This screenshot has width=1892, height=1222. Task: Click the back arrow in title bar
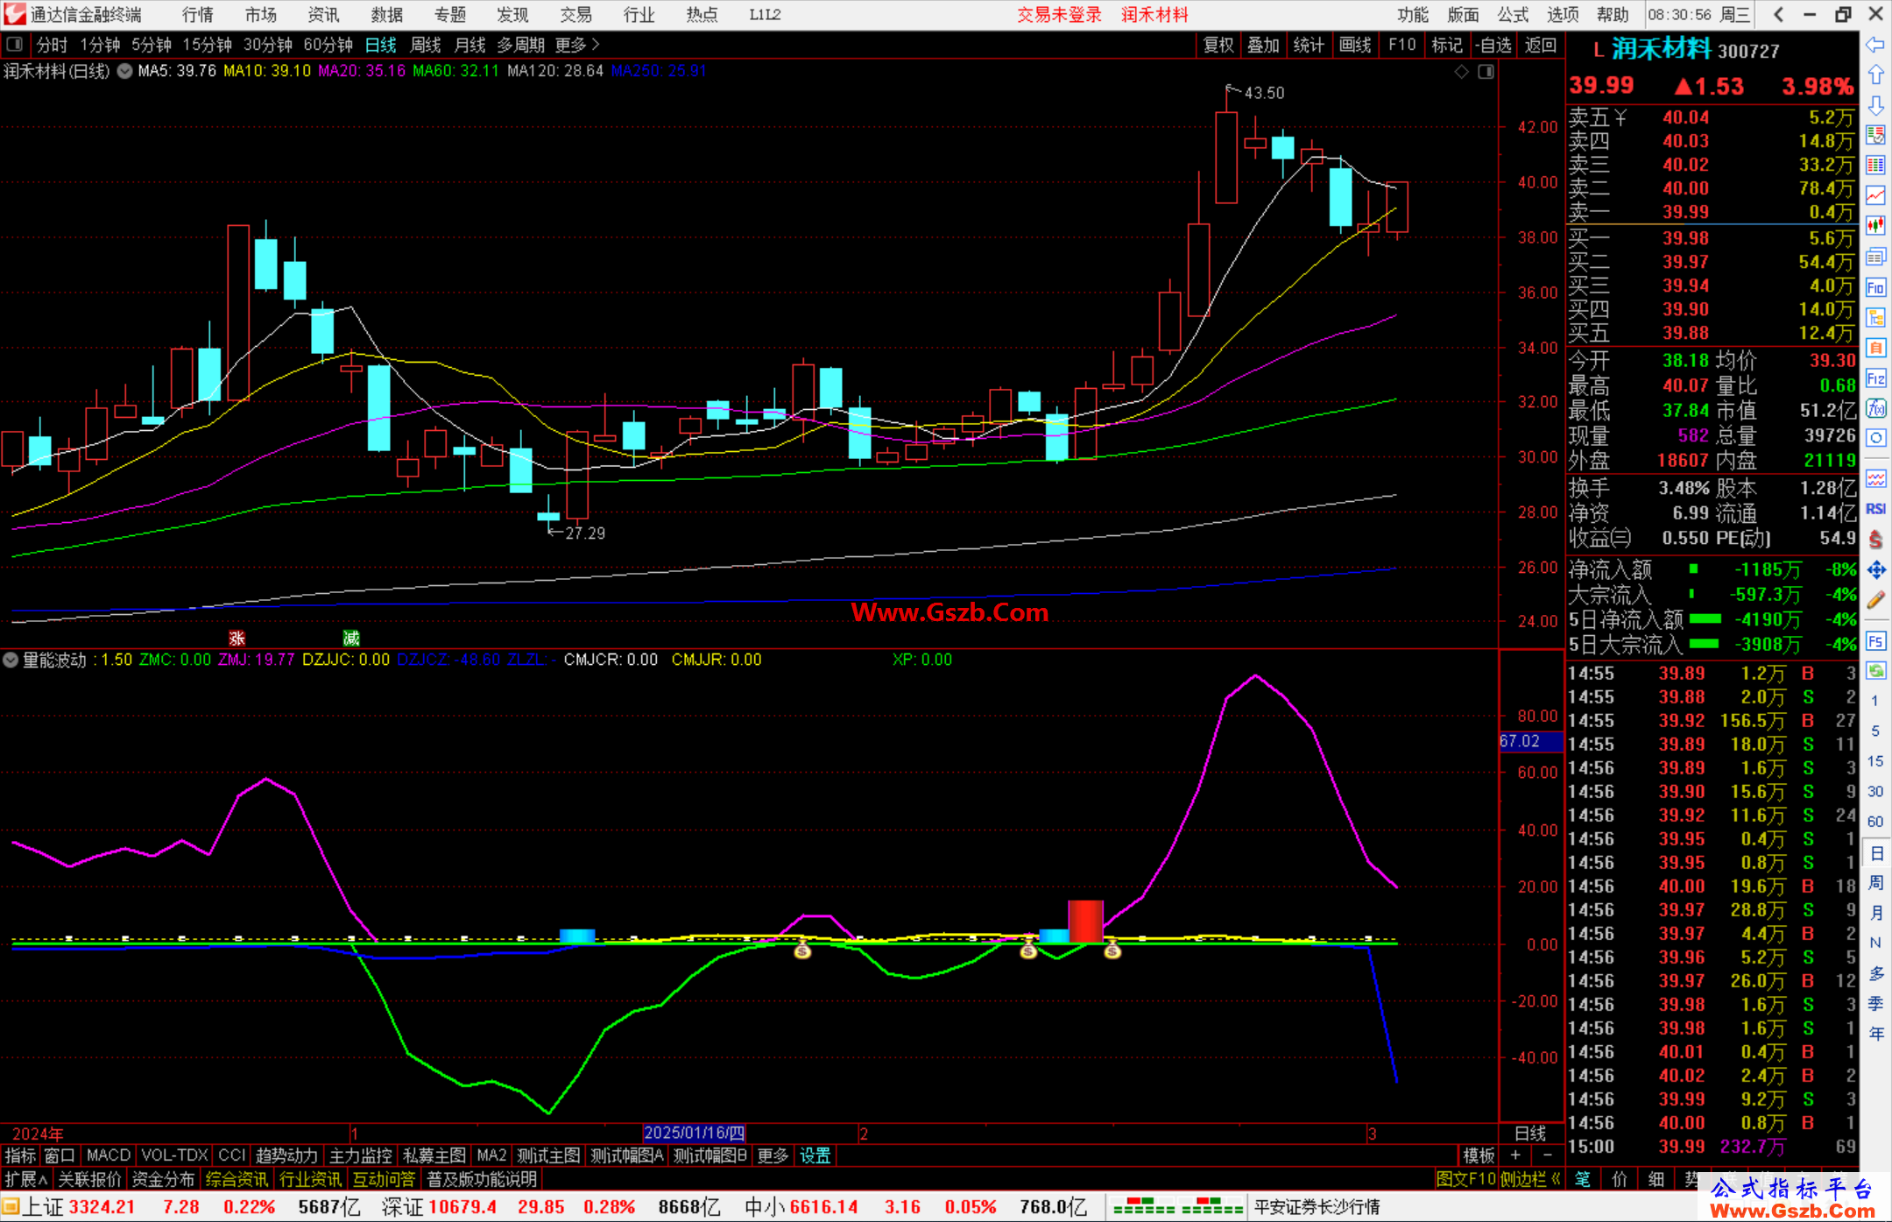point(1778,14)
